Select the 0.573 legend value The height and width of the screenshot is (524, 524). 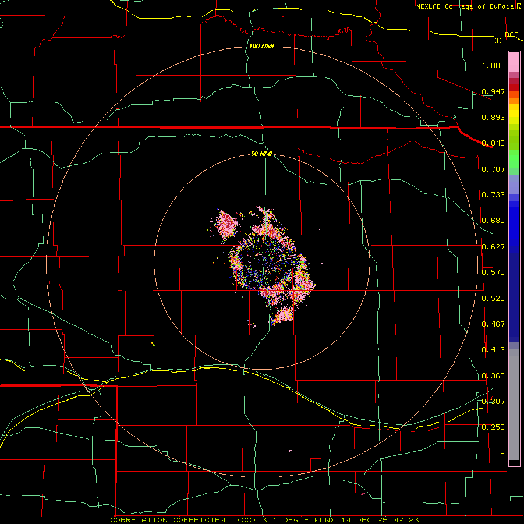[x=493, y=272]
